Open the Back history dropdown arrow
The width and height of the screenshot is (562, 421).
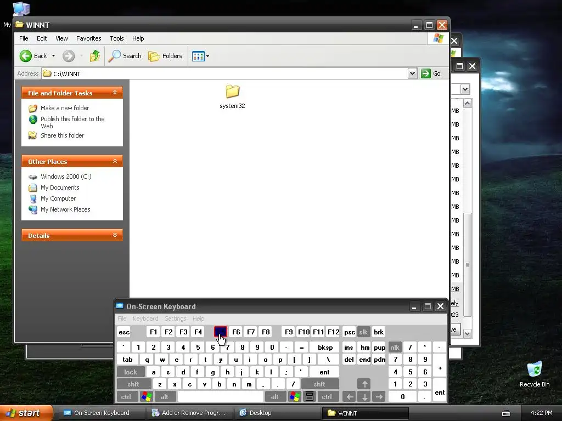pos(53,56)
